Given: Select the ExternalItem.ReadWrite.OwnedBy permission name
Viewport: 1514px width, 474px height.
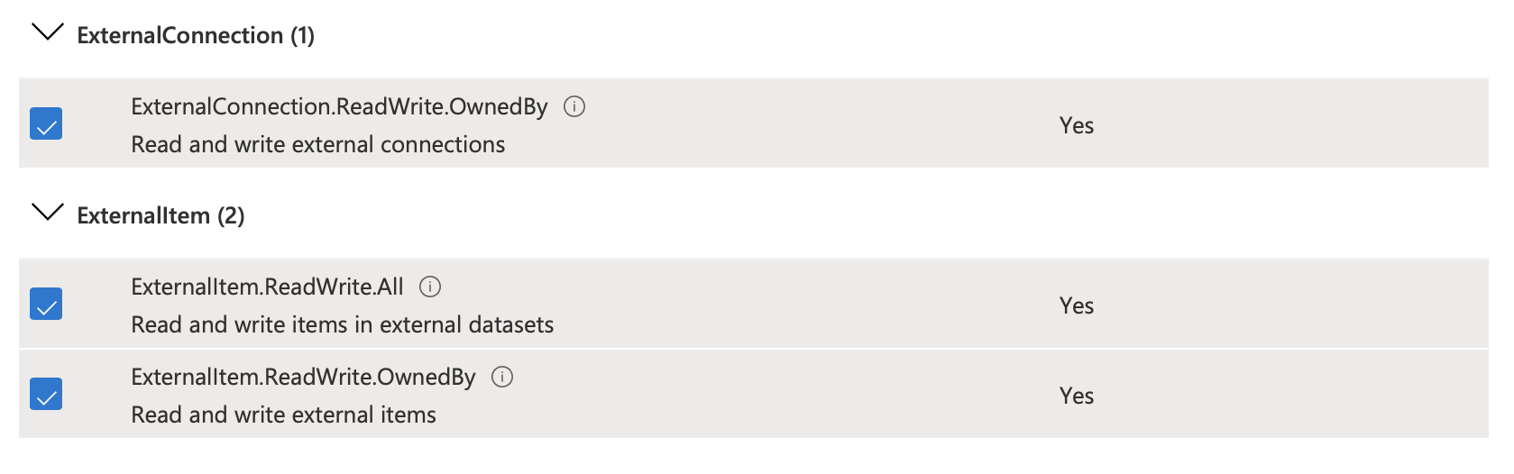Looking at the screenshot, I should [303, 377].
